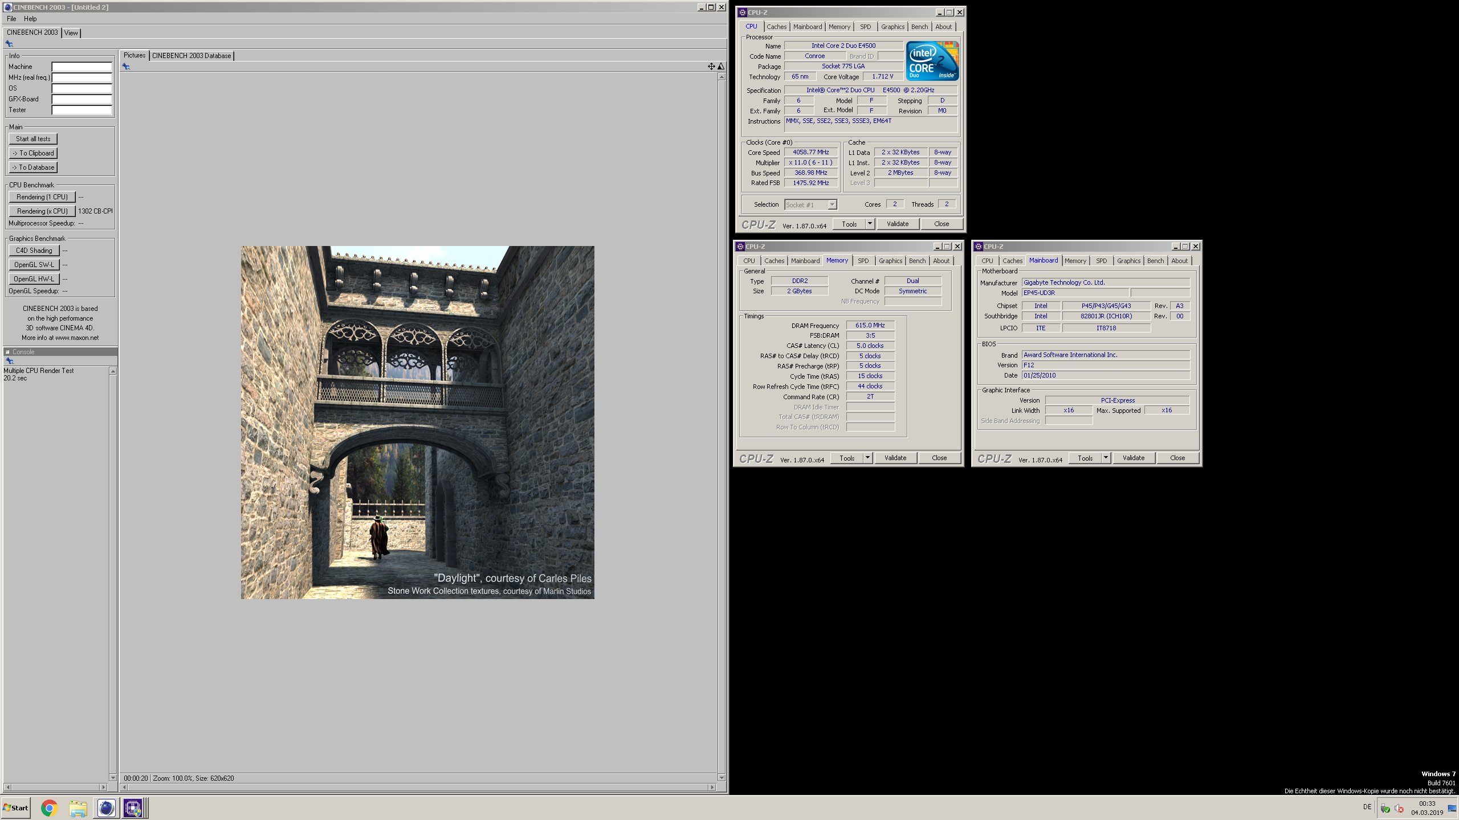This screenshot has height=820, width=1459.
Task: Click Validate in the CPU-Z Mainboard window
Action: [1134, 458]
